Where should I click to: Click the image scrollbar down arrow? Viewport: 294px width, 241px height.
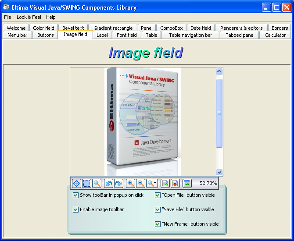click(x=219, y=172)
